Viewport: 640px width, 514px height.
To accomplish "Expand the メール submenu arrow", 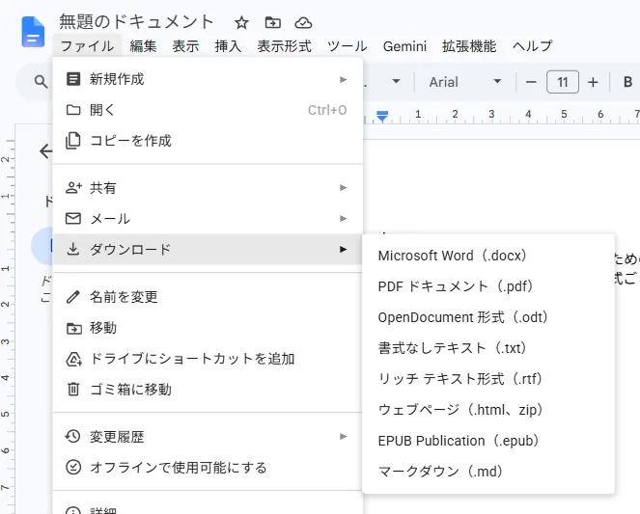I will (x=344, y=219).
